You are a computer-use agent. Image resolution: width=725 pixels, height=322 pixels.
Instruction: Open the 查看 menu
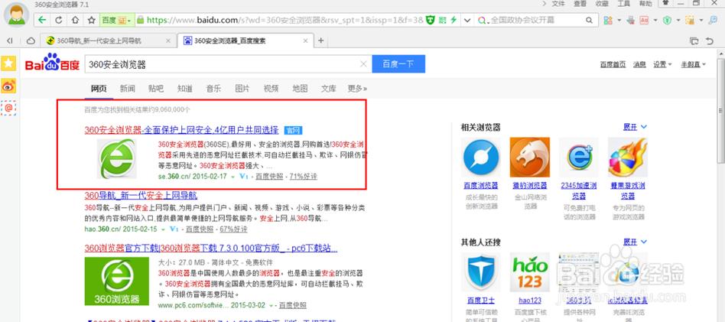(580, 3)
